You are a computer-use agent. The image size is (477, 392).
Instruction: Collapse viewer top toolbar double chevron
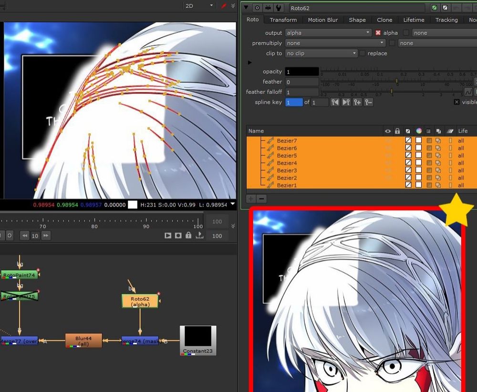pyautogui.click(x=233, y=6)
